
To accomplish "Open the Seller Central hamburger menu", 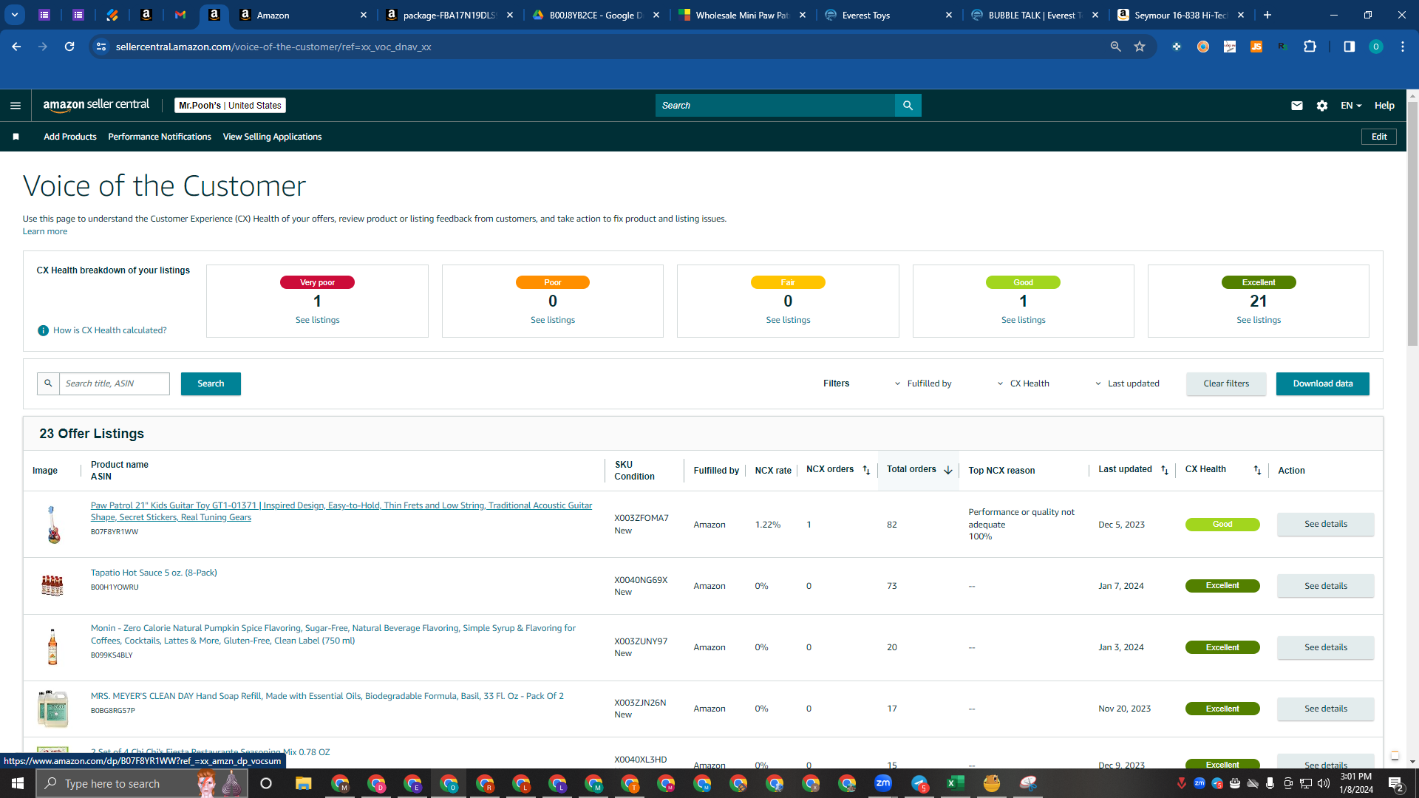I will 16,106.
